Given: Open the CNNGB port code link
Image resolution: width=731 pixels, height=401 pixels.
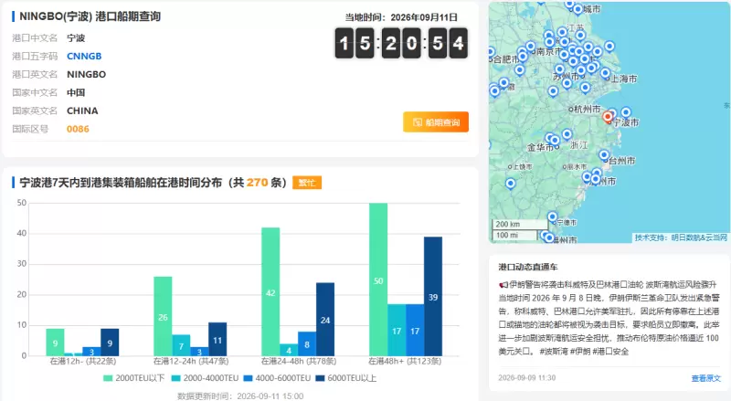Looking at the screenshot, I should 84,56.
